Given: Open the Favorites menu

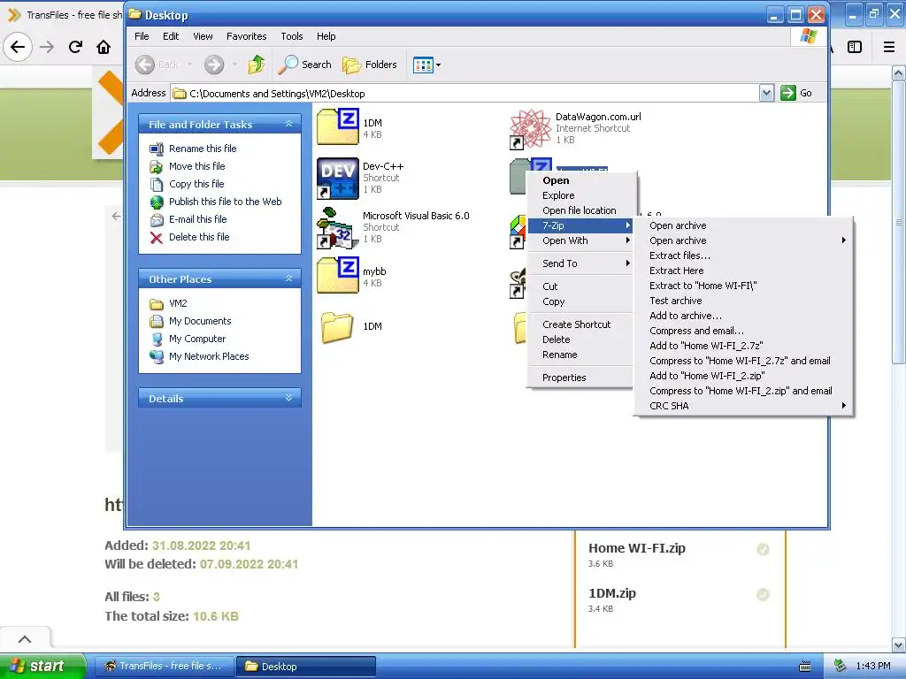Looking at the screenshot, I should 246,36.
